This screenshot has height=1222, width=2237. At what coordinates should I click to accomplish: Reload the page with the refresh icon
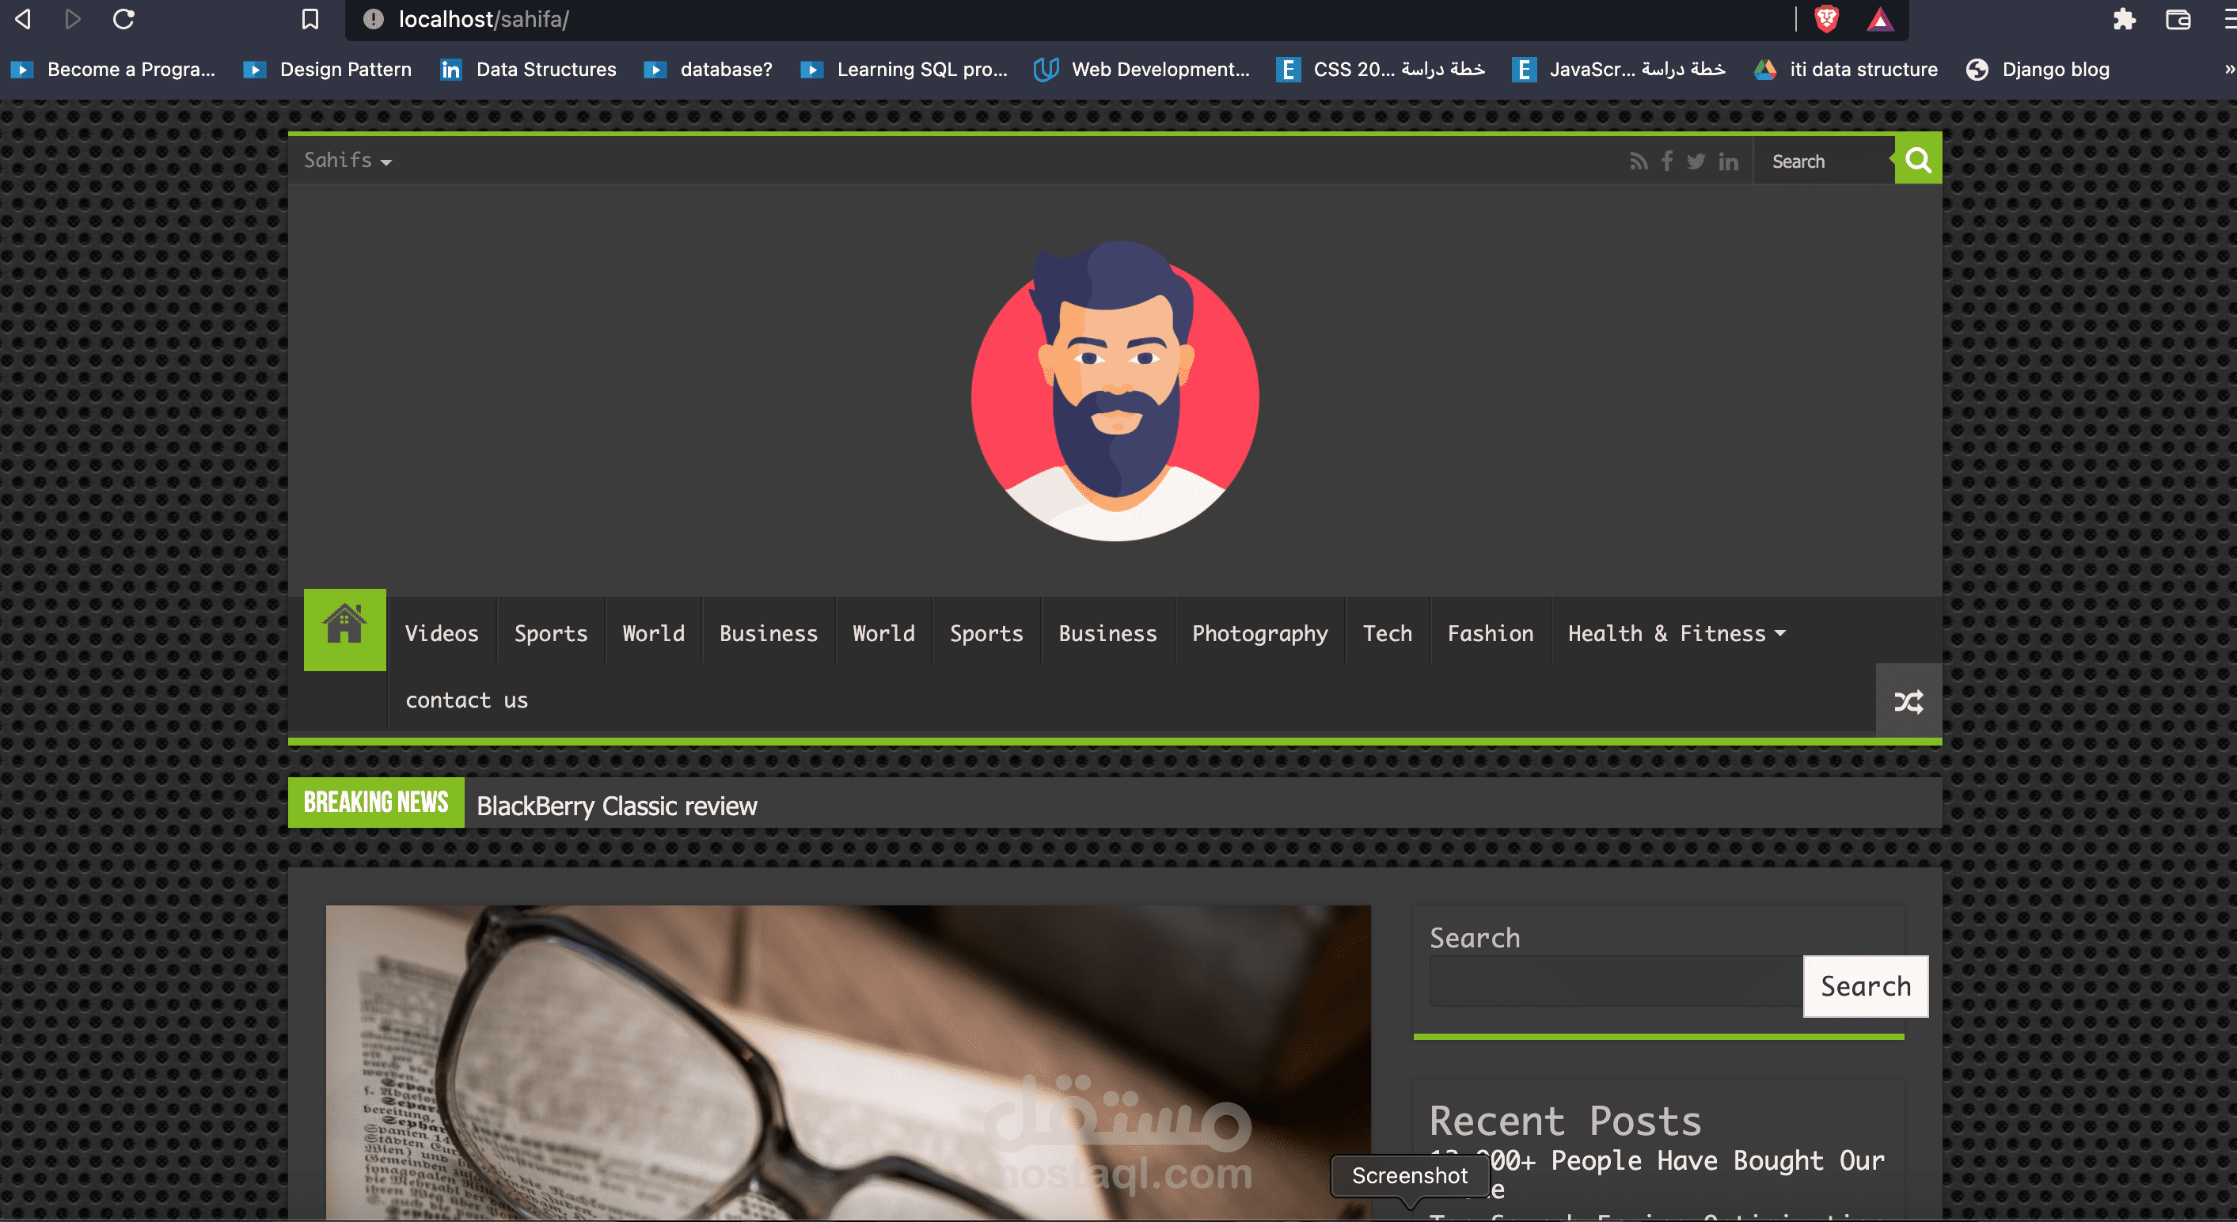[x=123, y=19]
